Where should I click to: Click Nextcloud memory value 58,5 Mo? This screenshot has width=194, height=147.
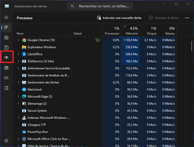coord(132,90)
